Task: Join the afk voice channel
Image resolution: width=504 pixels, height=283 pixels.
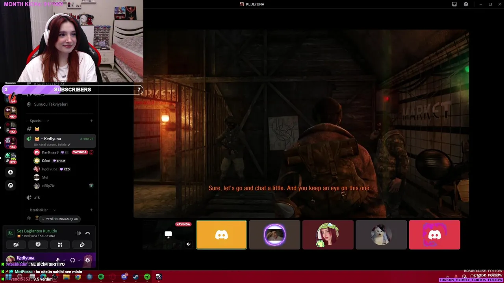Action: point(60,197)
